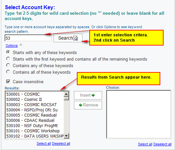Click 'Select all' under Choice list

(x=145, y=144)
